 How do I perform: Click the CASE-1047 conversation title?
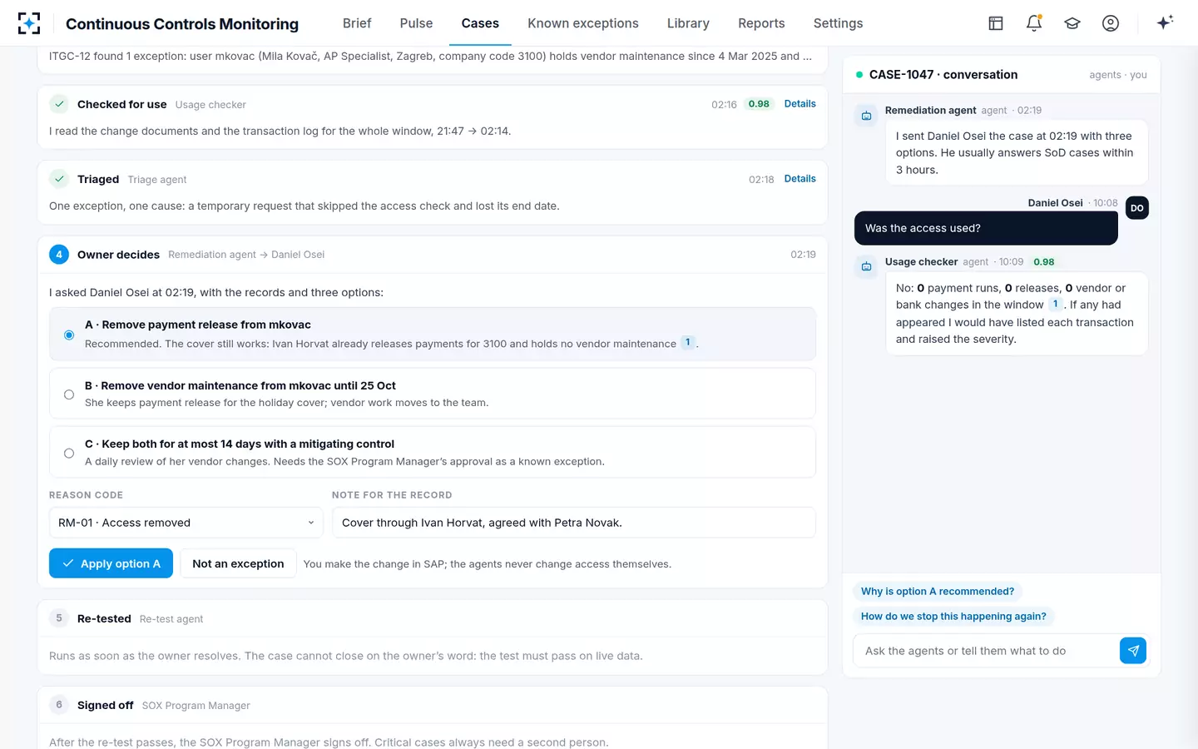coord(943,75)
